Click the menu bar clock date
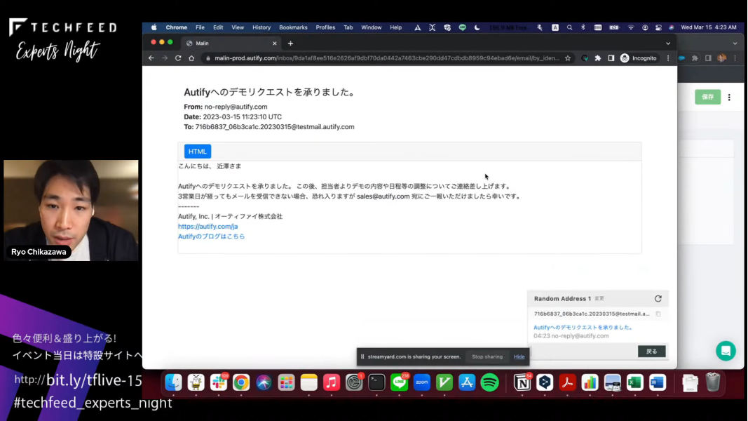The image size is (748, 421). coord(709,27)
